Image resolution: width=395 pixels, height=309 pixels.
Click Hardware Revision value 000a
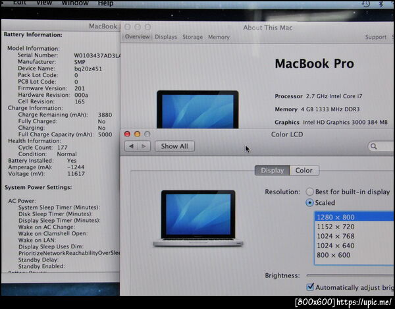click(x=81, y=96)
